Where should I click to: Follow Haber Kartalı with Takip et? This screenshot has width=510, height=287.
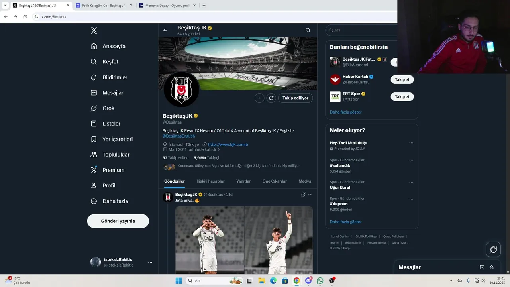[x=402, y=79]
